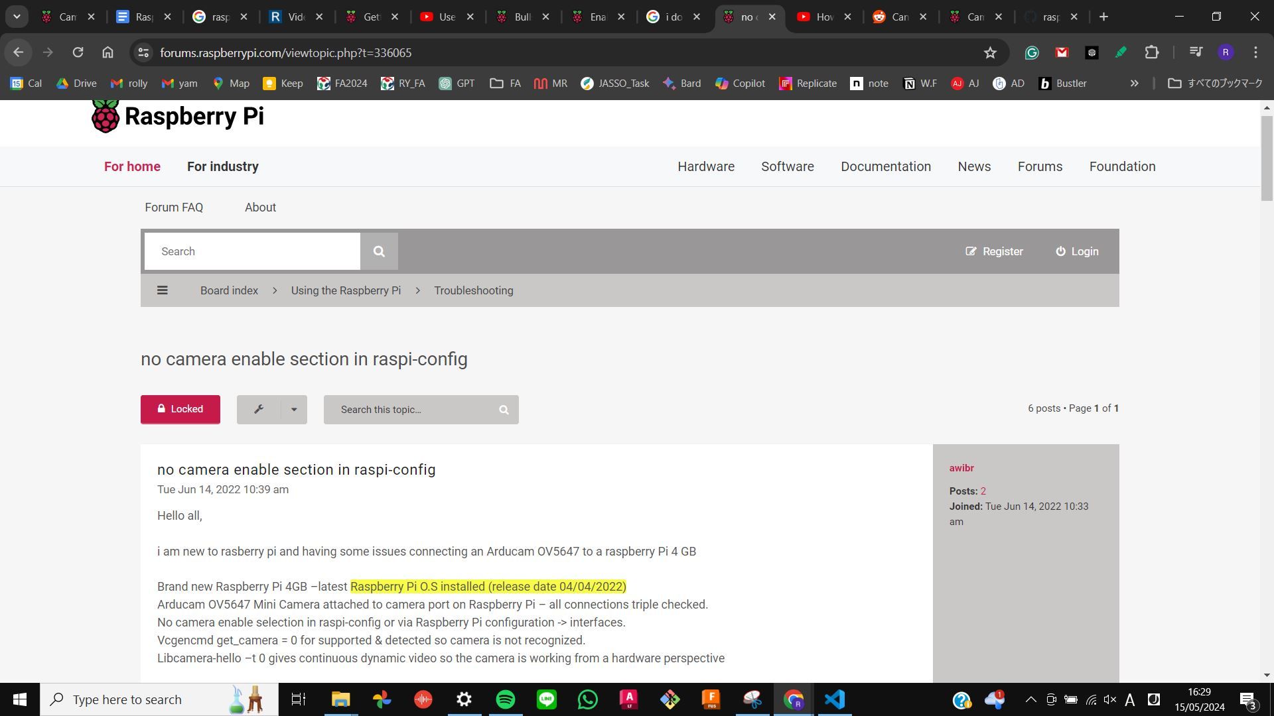Show hidden system tray icons
This screenshot has width=1274, height=716.
[x=1030, y=699]
